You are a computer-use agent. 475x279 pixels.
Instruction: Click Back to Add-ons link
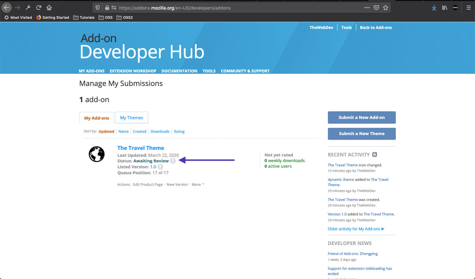376,28
